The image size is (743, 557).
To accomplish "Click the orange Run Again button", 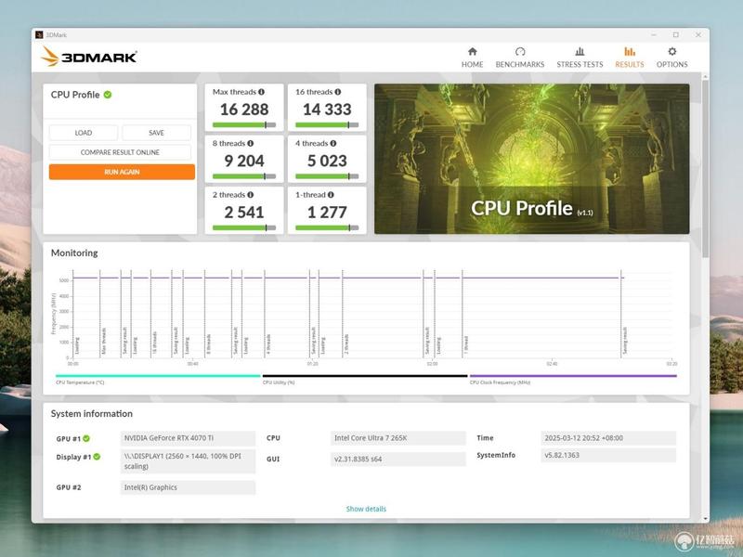I will 122,172.
